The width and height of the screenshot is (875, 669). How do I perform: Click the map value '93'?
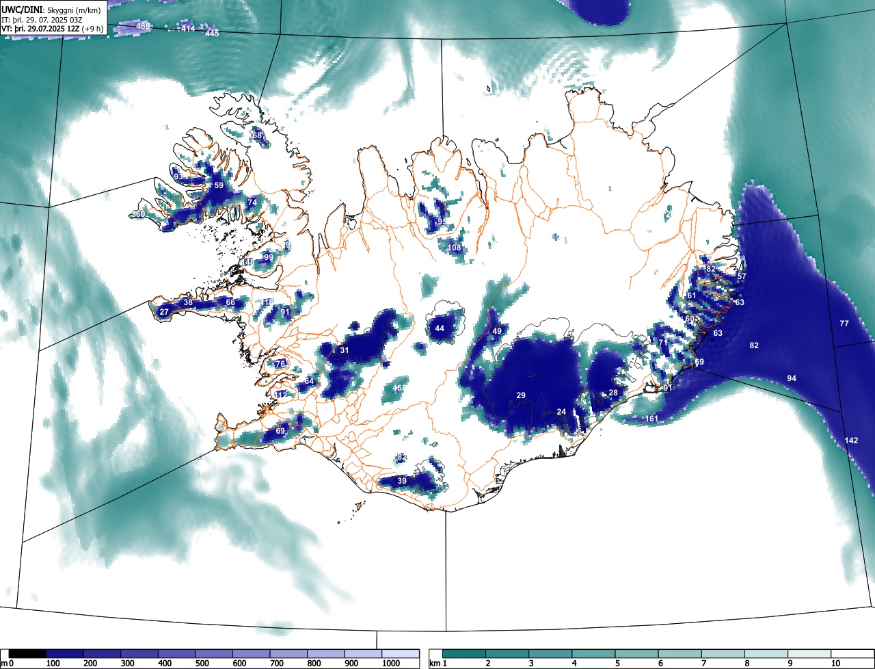(x=178, y=176)
